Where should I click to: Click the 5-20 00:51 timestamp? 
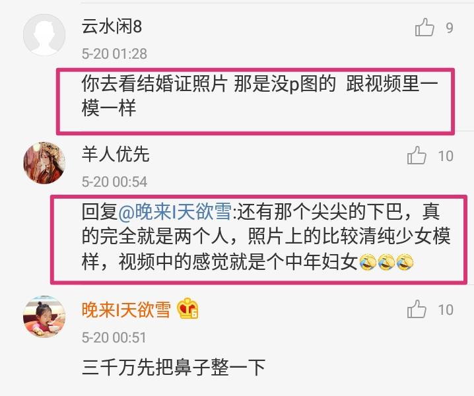(x=114, y=337)
